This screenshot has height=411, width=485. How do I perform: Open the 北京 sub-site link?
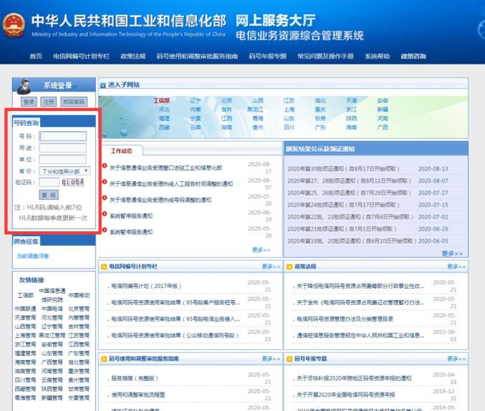(x=226, y=100)
